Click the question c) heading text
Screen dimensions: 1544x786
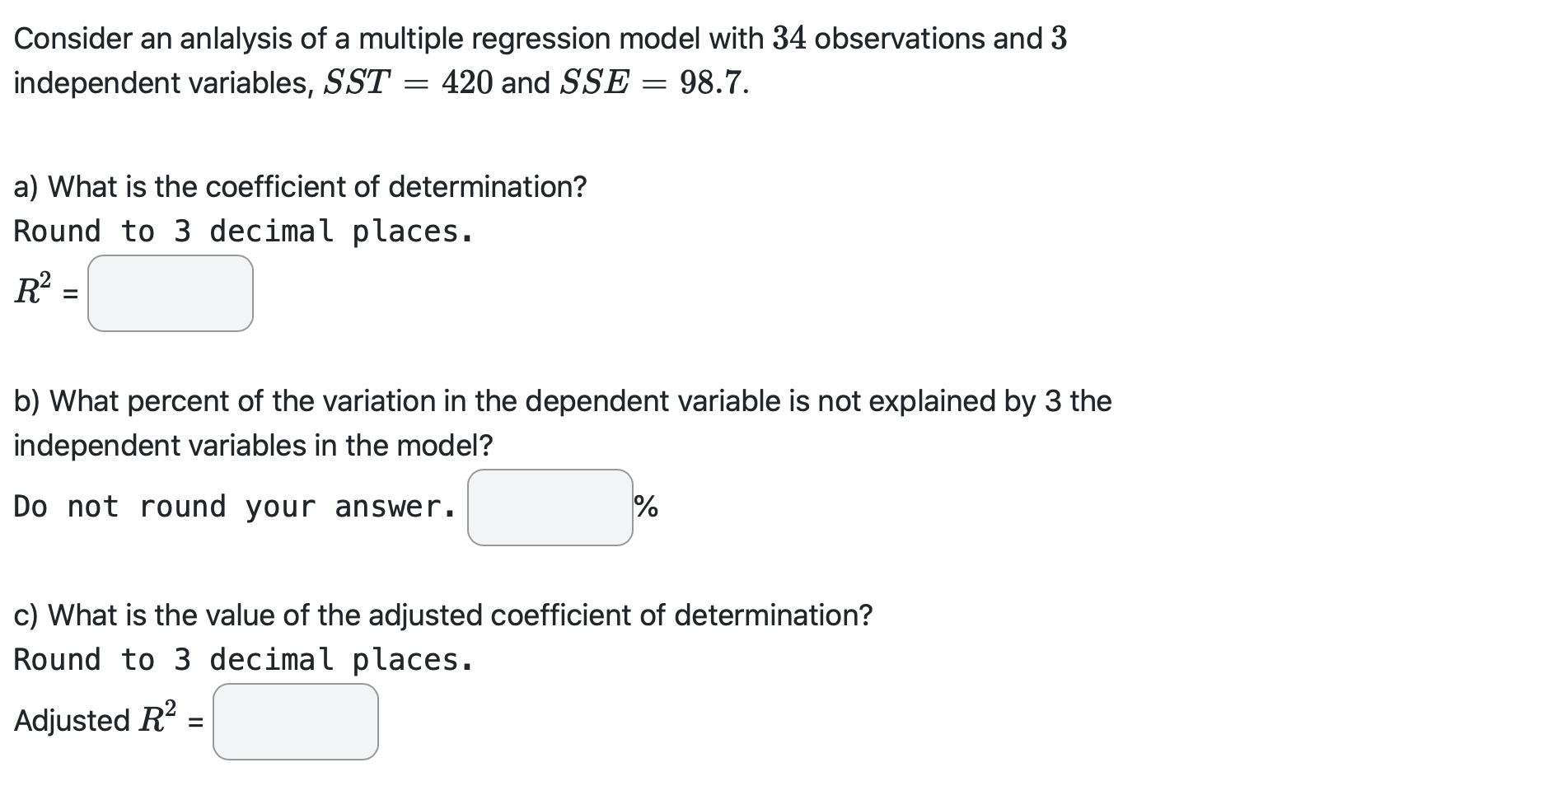(443, 614)
